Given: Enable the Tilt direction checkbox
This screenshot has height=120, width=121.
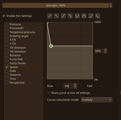Looking at the screenshot, I should 7,47.
